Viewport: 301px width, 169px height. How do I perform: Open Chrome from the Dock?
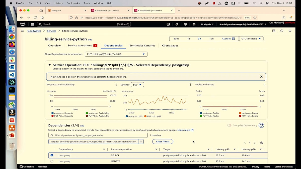pyautogui.click(x=12, y=37)
